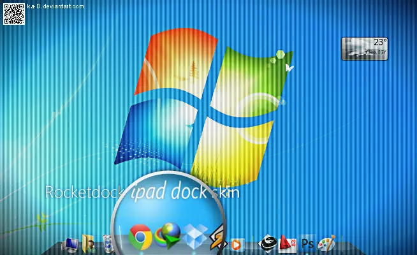The image size is (417, 255).
Task: Launch Winamp lightning bolt icon
Action: click(217, 240)
